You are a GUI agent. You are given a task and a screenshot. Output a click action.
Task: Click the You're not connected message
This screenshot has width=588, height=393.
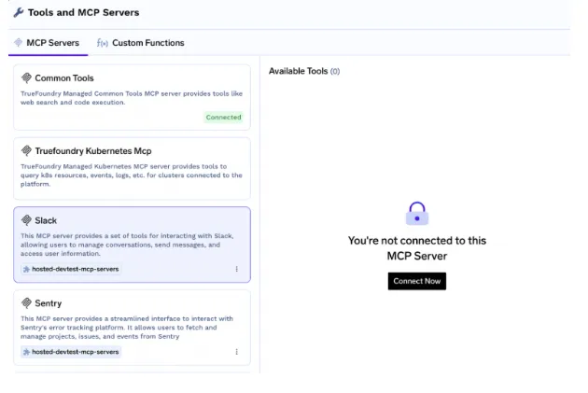tap(417, 248)
